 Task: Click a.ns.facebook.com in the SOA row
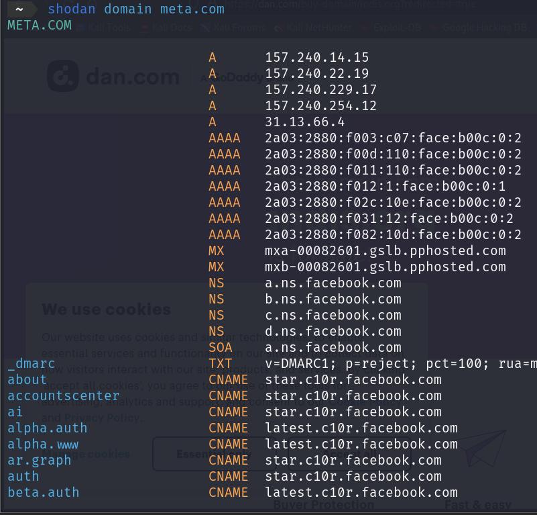click(x=333, y=348)
